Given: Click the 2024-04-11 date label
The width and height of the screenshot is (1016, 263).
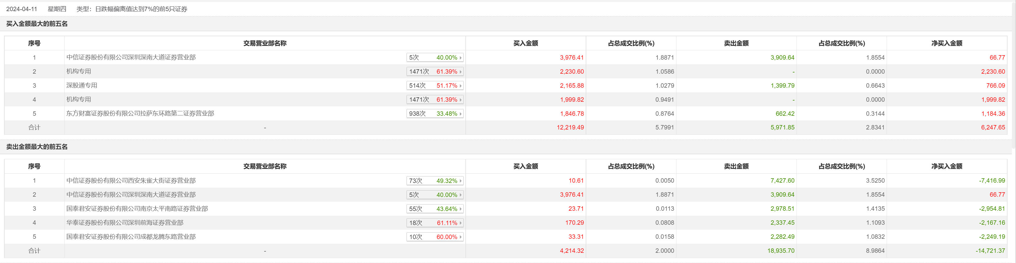Looking at the screenshot, I should pyautogui.click(x=22, y=9).
